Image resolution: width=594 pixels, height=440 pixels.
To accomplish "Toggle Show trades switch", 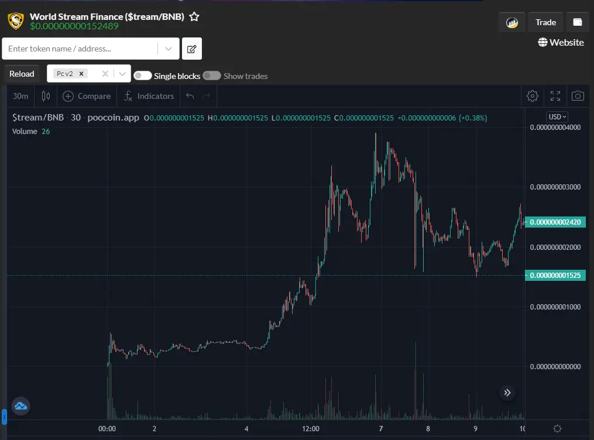I will 212,75.
